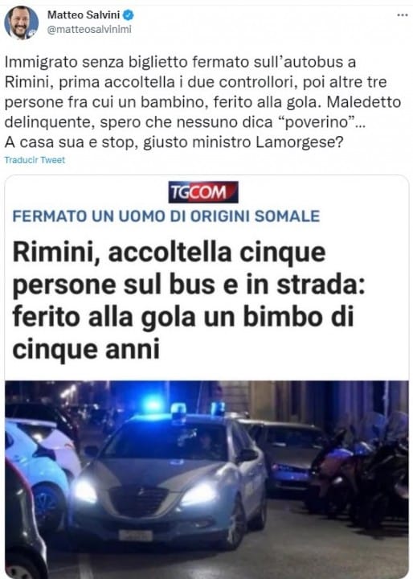
Task: Open the bold headline about ferito alla gola
Action: [189, 300]
